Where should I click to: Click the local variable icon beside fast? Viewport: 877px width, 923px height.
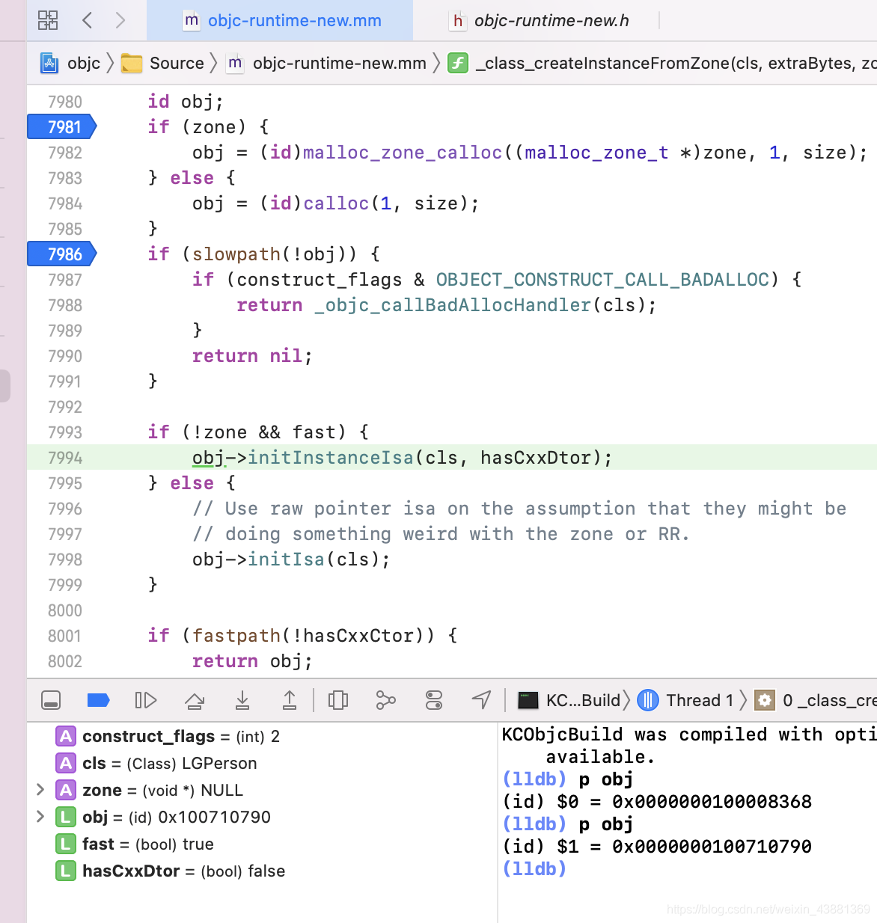click(66, 844)
